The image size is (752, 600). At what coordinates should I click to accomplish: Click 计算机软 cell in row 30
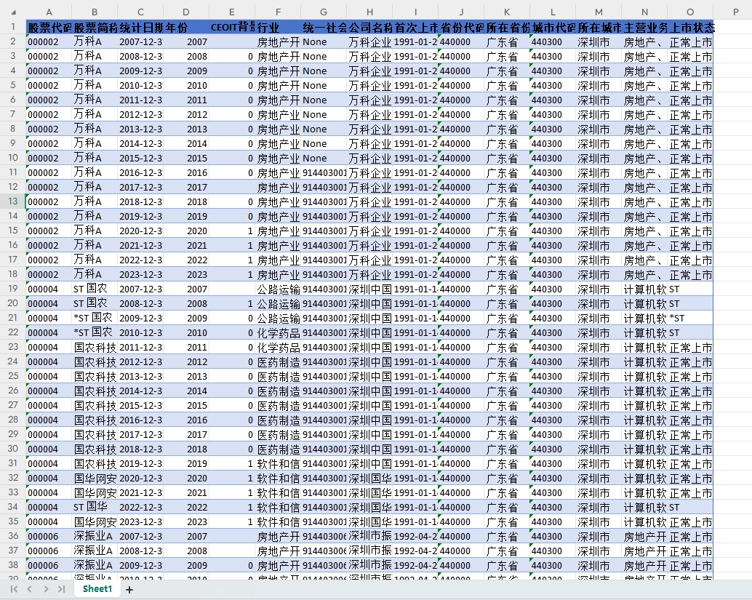(644, 449)
